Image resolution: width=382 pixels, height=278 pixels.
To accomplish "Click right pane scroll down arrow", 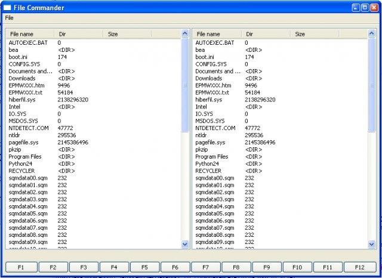I will pos(371,244).
